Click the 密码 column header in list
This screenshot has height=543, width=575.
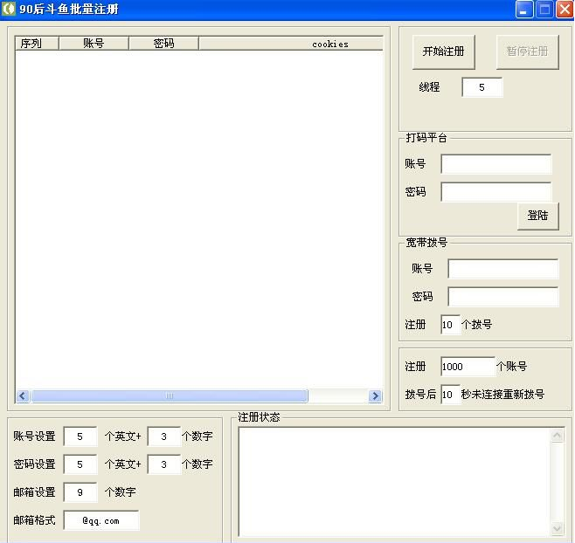163,44
